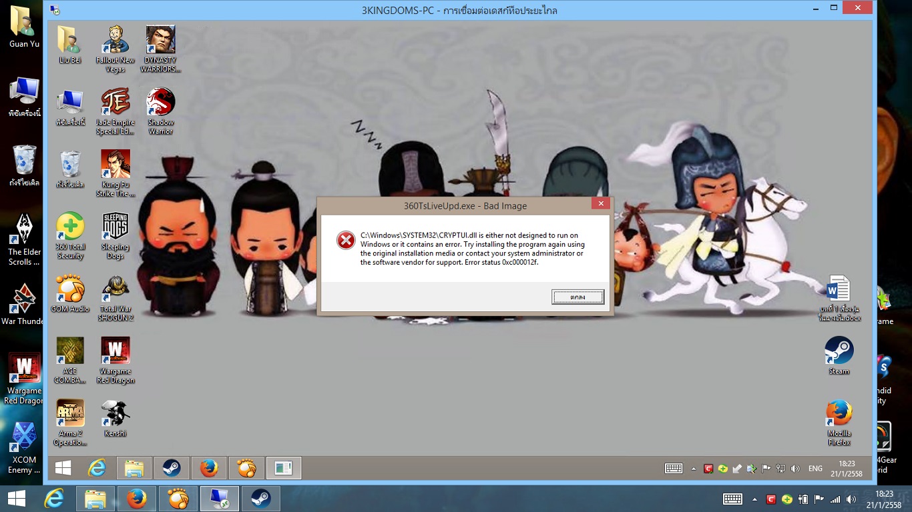Select the Steam shortcut on the remote desktop

(839, 355)
